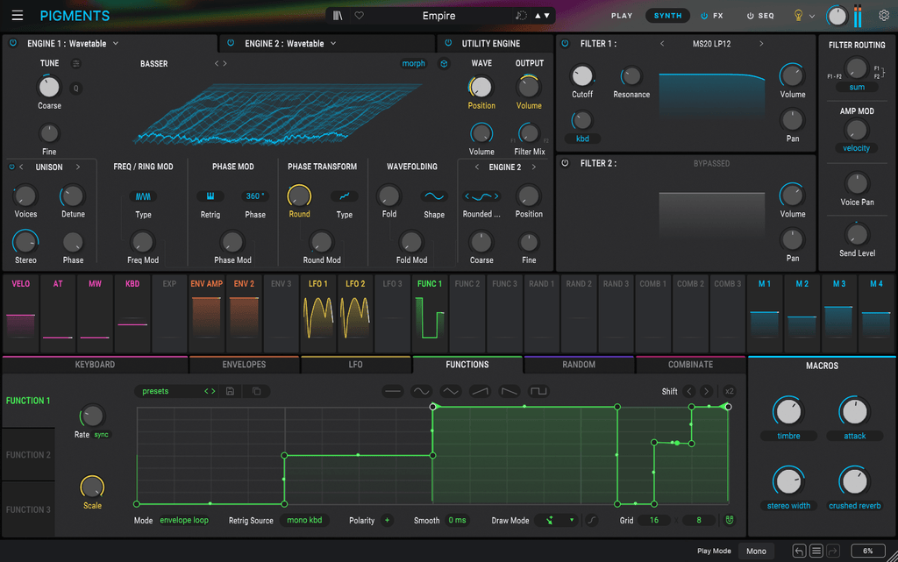Open the preset library browser icon

[x=338, y=15]
